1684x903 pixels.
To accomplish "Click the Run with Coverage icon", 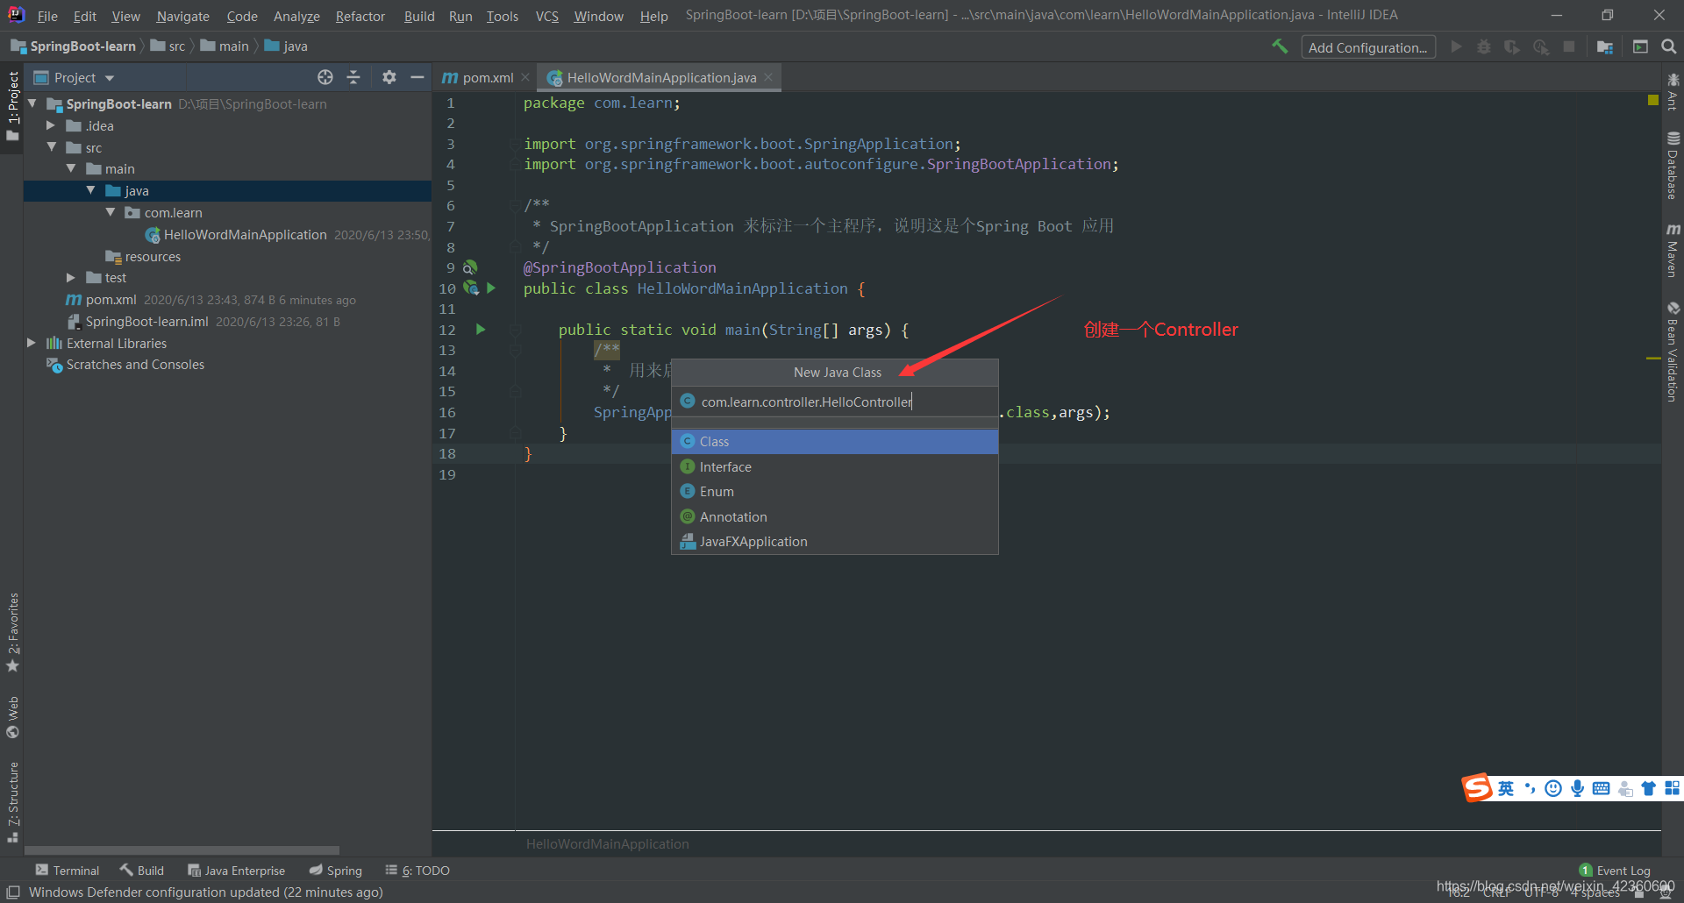I will point(1512,46).
